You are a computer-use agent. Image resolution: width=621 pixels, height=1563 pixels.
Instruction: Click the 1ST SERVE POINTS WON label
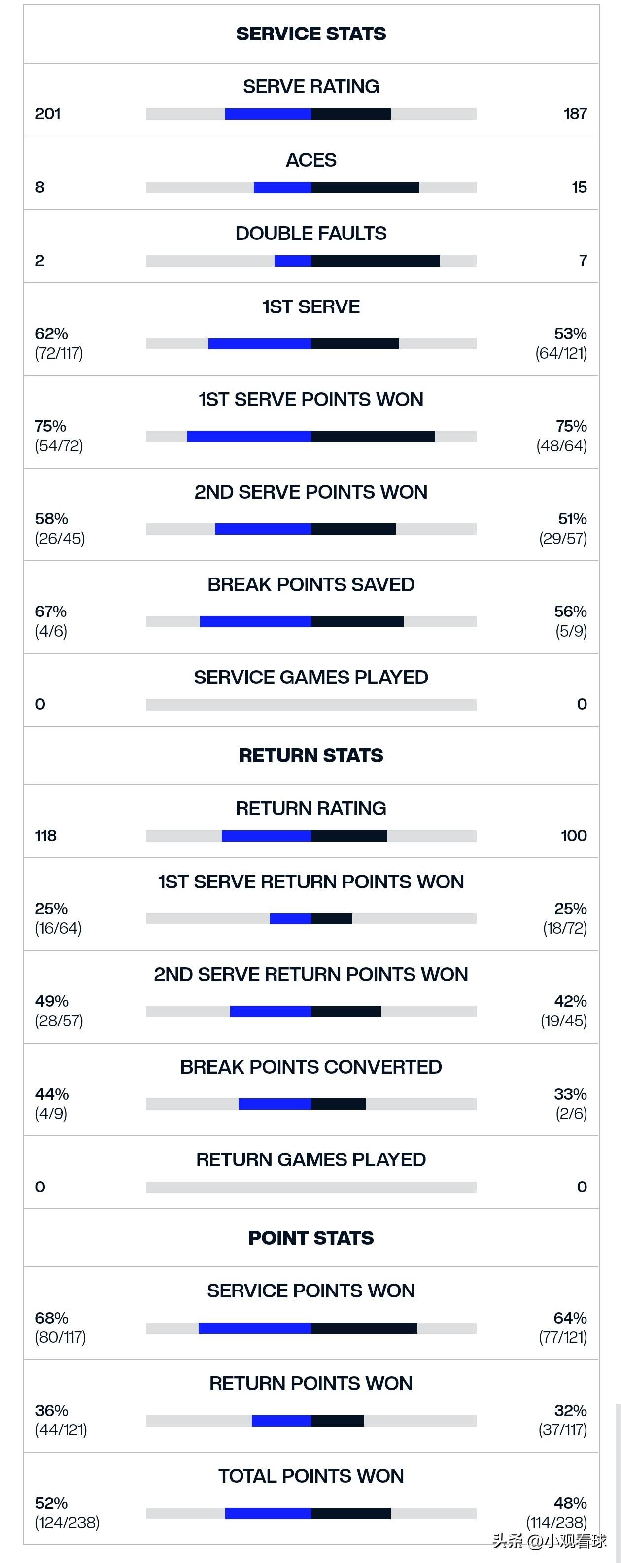pos(311,399)
